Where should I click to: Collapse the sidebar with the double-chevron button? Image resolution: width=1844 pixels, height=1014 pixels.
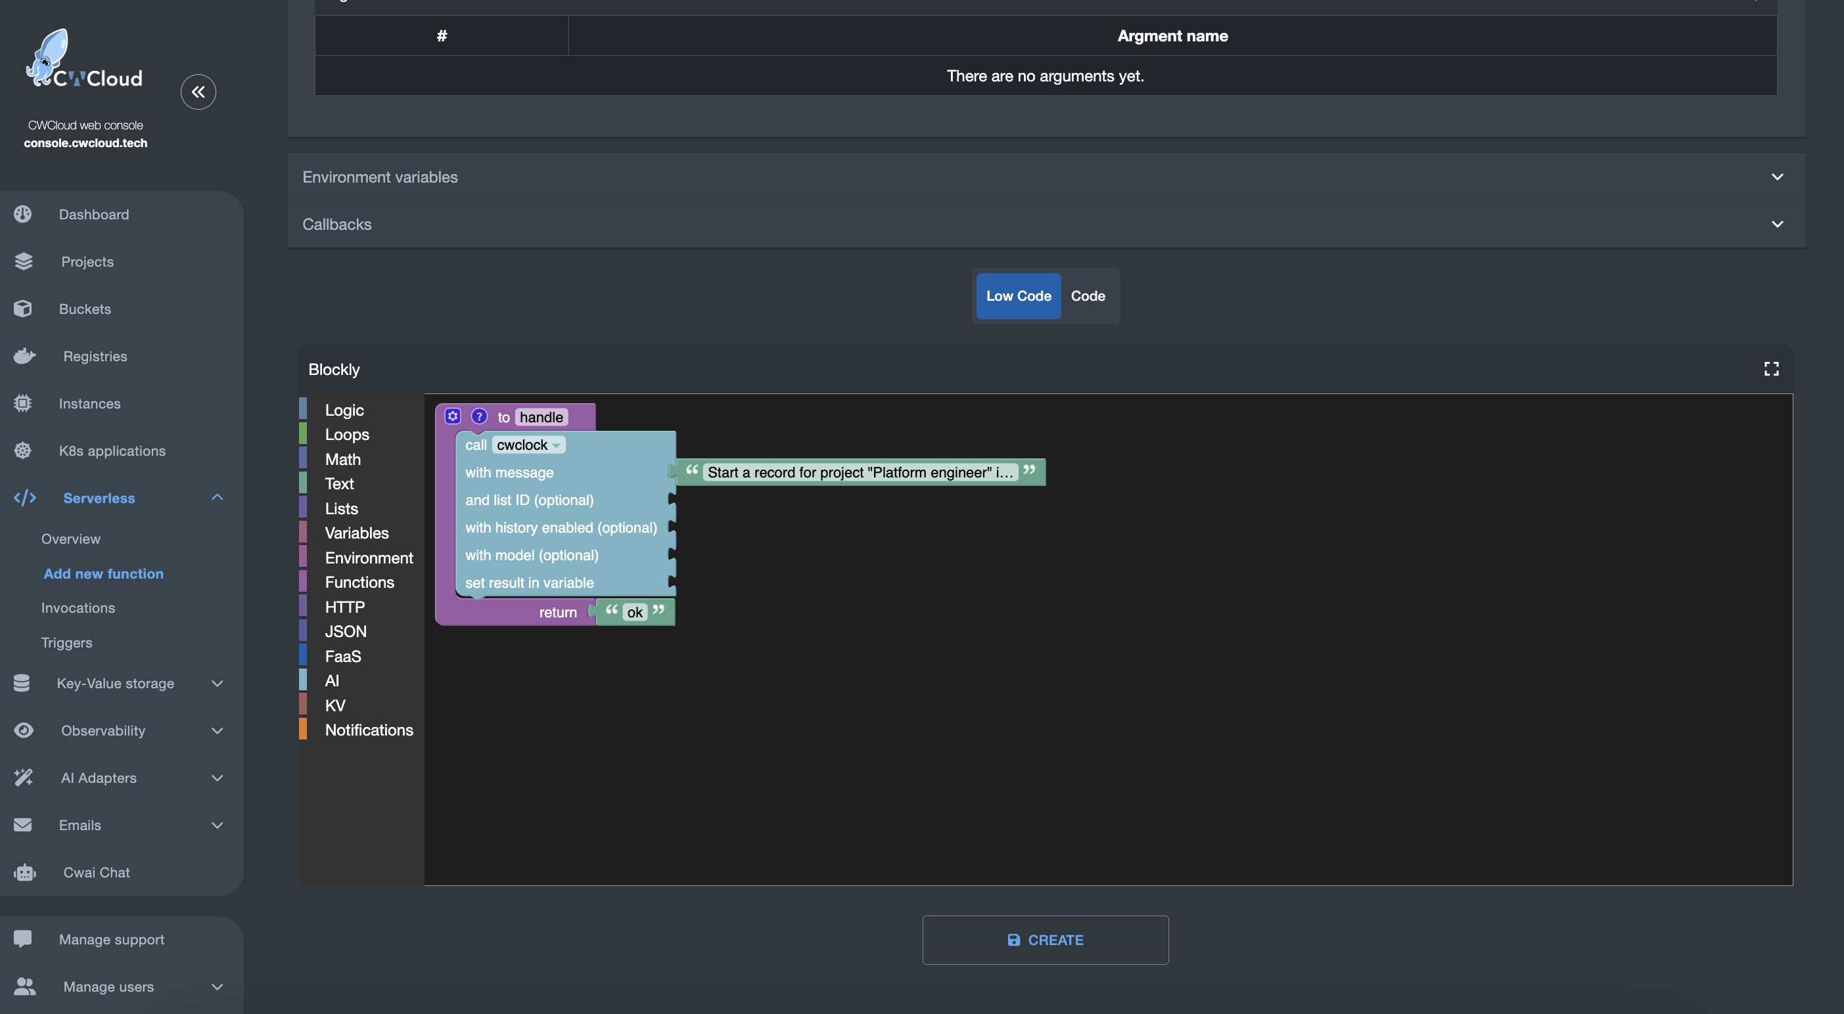(x=198, y=91)
